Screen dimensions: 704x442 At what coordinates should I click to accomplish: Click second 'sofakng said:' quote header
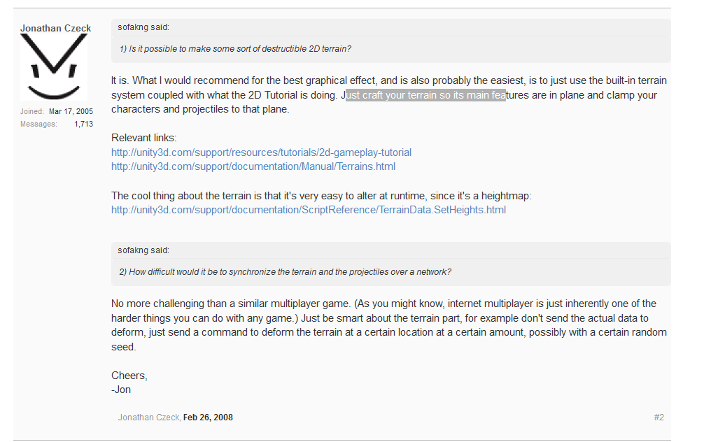143,250
